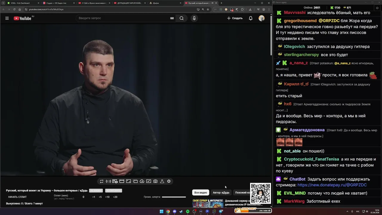Add +1 minute to the split
The height and width of the screenshot is (215, 382).
click(94, 197)
